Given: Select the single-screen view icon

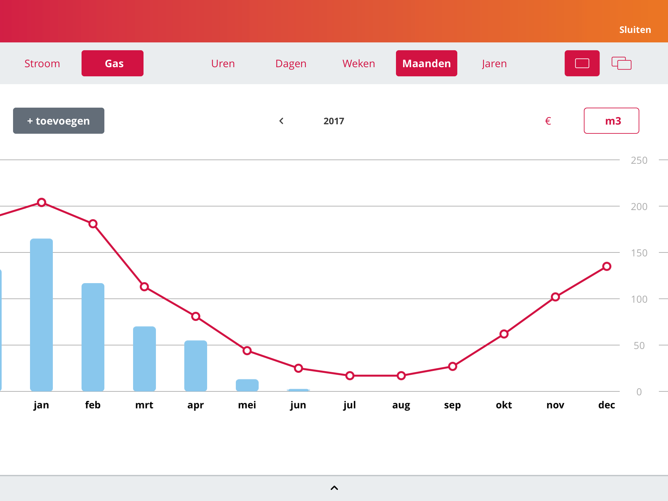Looking at the screenshot, I should tap(582, 63).
